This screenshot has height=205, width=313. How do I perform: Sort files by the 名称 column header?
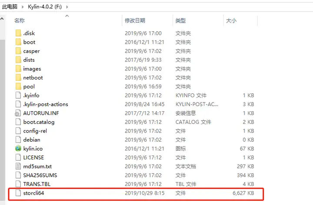click(20, 20)
